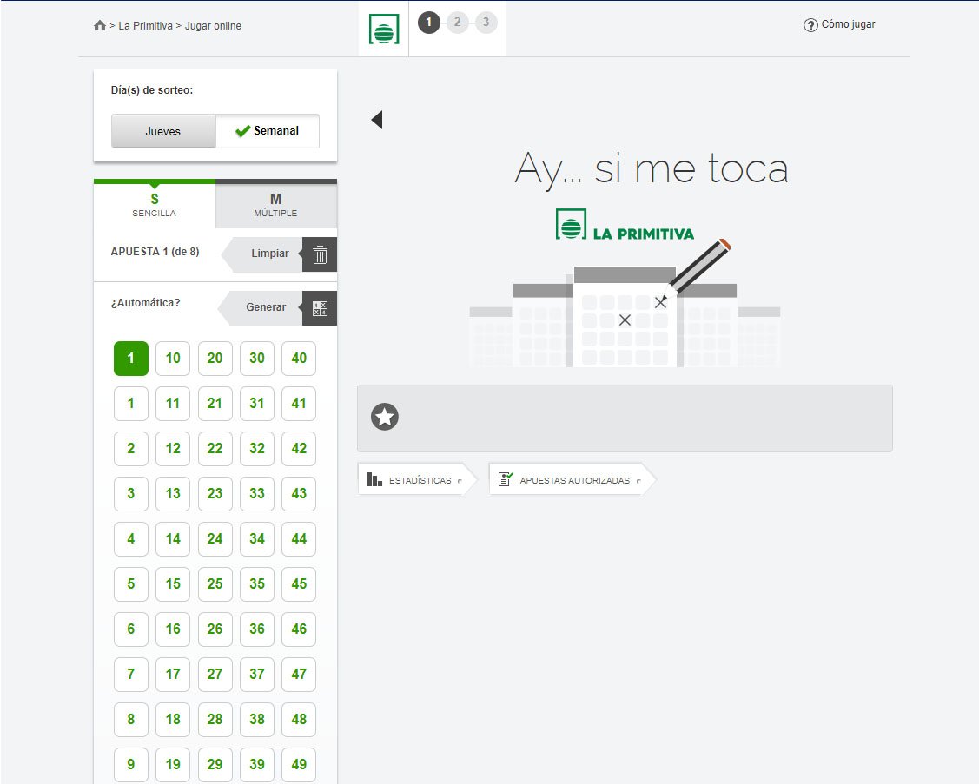Pick number 16 on the ticket
979x784 pixels.
(173, 629)
